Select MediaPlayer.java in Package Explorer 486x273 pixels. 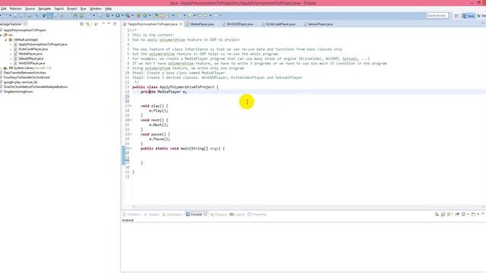30,54
